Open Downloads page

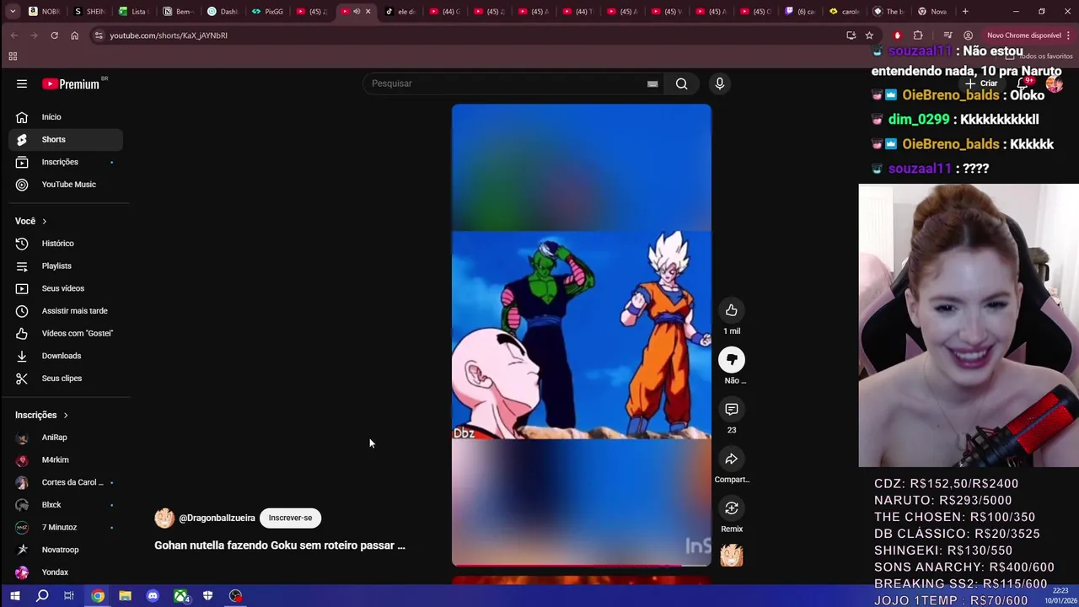click(66, 356)
